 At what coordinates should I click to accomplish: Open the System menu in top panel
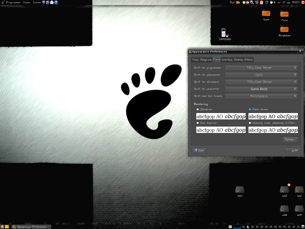pos(37,2)
